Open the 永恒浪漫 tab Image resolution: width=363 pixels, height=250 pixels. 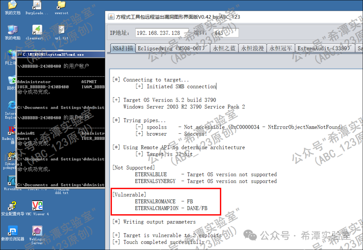(252, 48)
